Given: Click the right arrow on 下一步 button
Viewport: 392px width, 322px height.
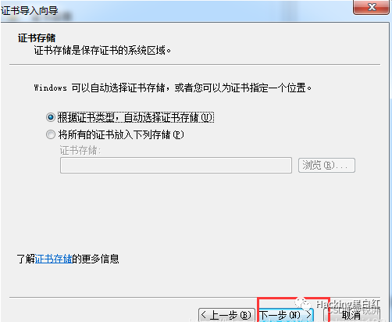Looking at the screenshot, I should click(x=308, y=315).
